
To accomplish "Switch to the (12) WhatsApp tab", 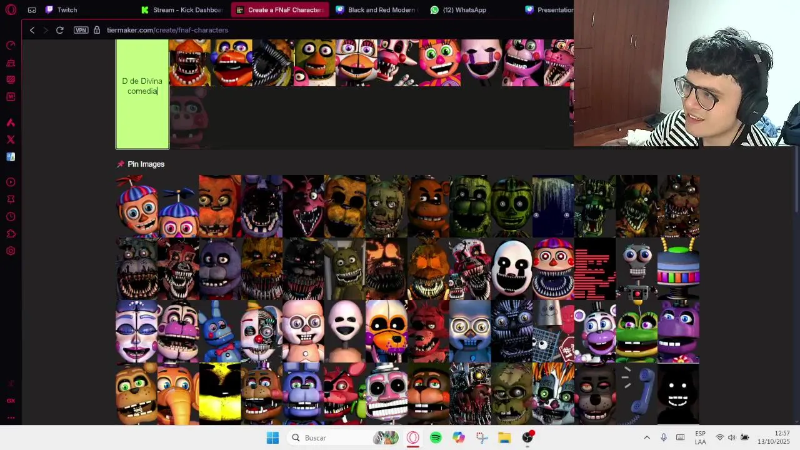I will coord(464,10).
